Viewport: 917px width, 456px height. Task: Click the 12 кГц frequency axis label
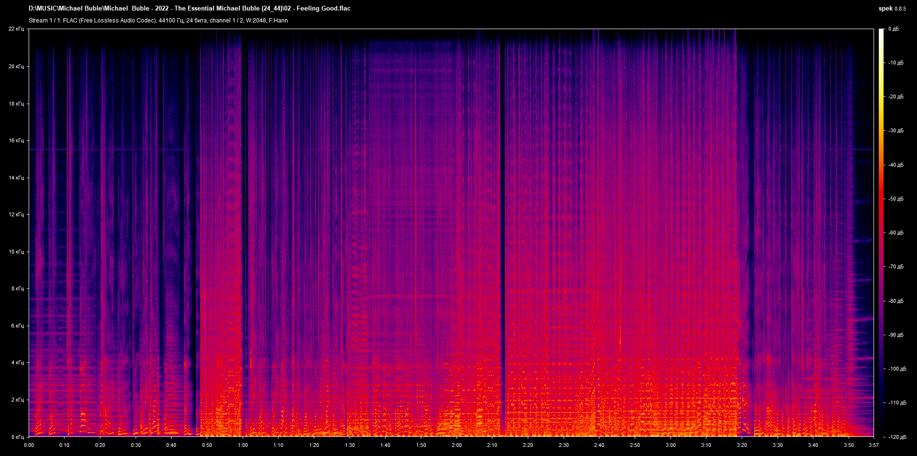pyautogui.click(x=16, y=214)
